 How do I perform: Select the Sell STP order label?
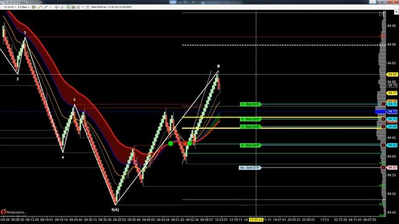click(250, 167)
